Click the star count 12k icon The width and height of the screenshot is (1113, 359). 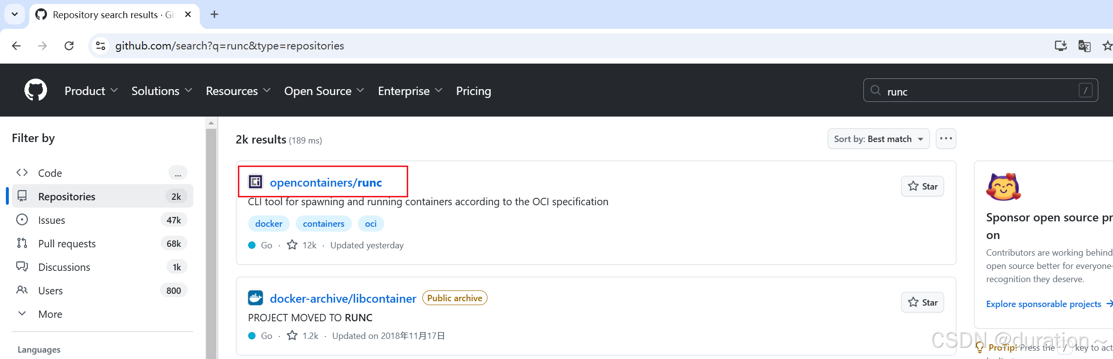click(292, 244)
